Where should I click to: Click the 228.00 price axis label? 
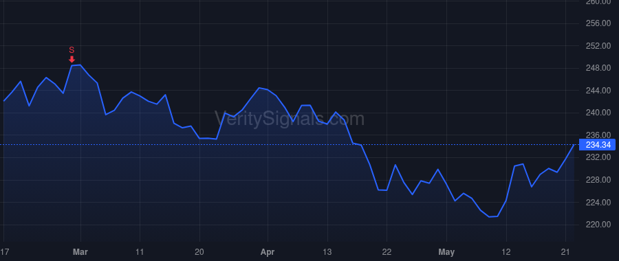click(598, 180)
